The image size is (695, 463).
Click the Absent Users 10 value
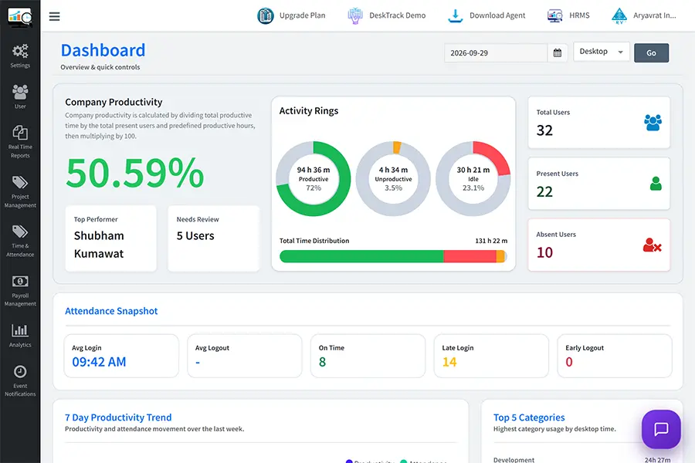pyautogui.click(x=544, y=252)
